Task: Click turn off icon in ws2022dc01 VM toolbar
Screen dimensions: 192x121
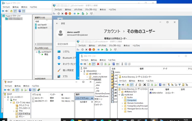Action: tap(86, 50)
